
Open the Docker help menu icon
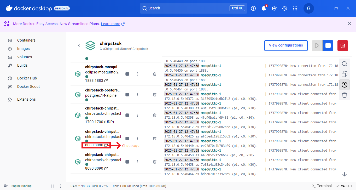tap(253, 8)
